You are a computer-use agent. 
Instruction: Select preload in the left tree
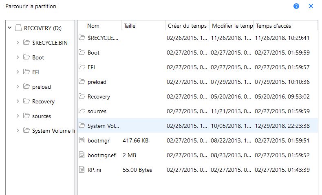pos(41,87)
